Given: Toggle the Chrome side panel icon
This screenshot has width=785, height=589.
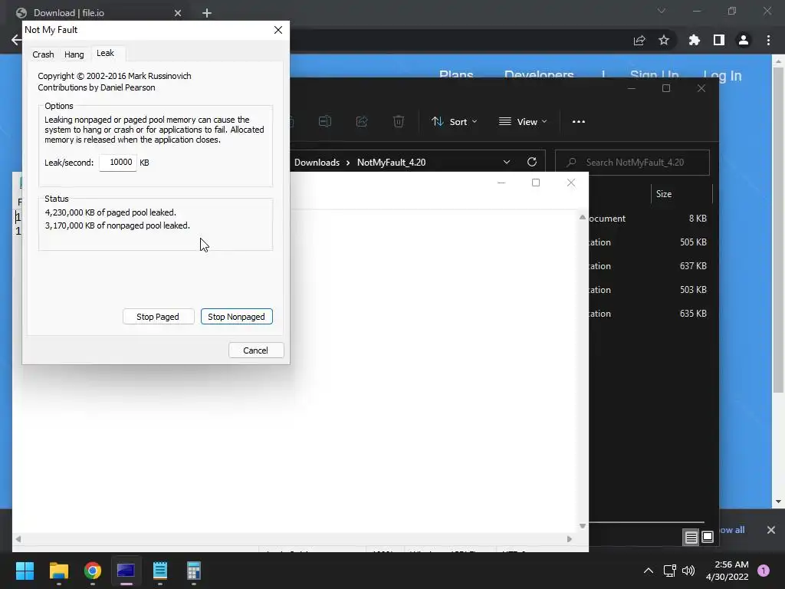Looking at the screenshot, I should (x=719, y=40).
